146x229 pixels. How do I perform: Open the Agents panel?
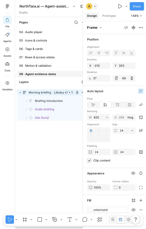click(7, 37)
